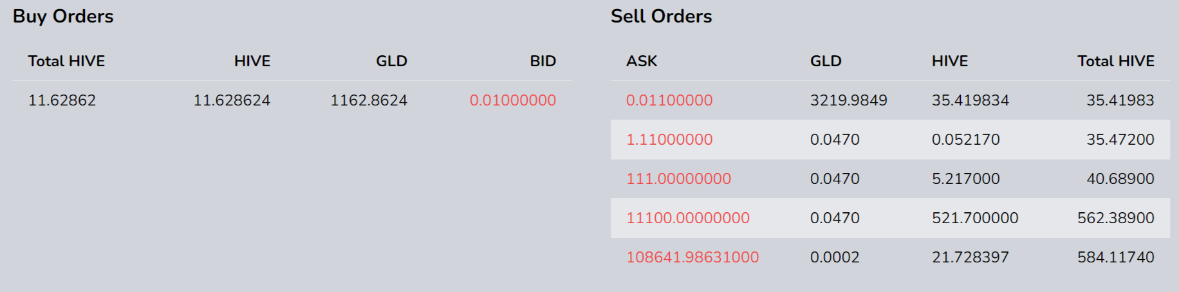Click GLD header in Buy Orders table
The height and width of the screenshot is (292, 1179).
pos(391,61)
